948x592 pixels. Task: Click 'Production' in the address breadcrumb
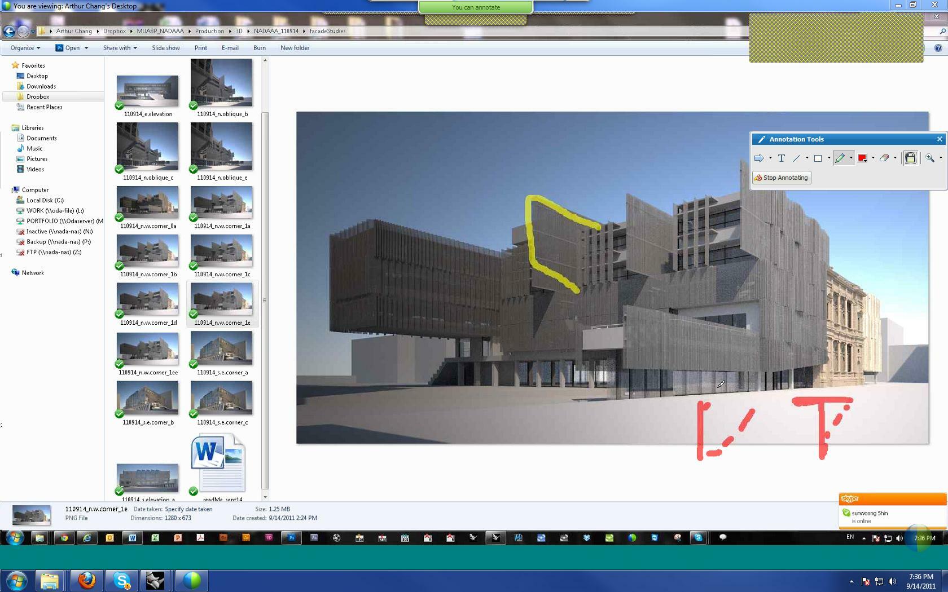point(209,31)
